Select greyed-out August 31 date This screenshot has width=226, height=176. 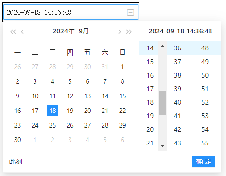click(x=105, y=67)
